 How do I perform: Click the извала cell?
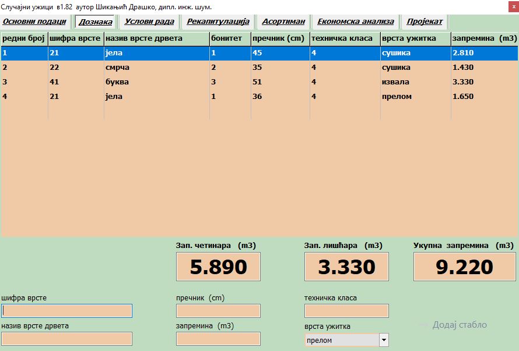[415, 82]
